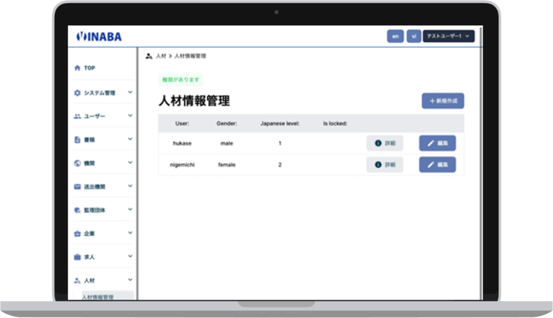
Task: Select 人材情報管理 submenu item in sidebar
Action: (x=98, y=297)
